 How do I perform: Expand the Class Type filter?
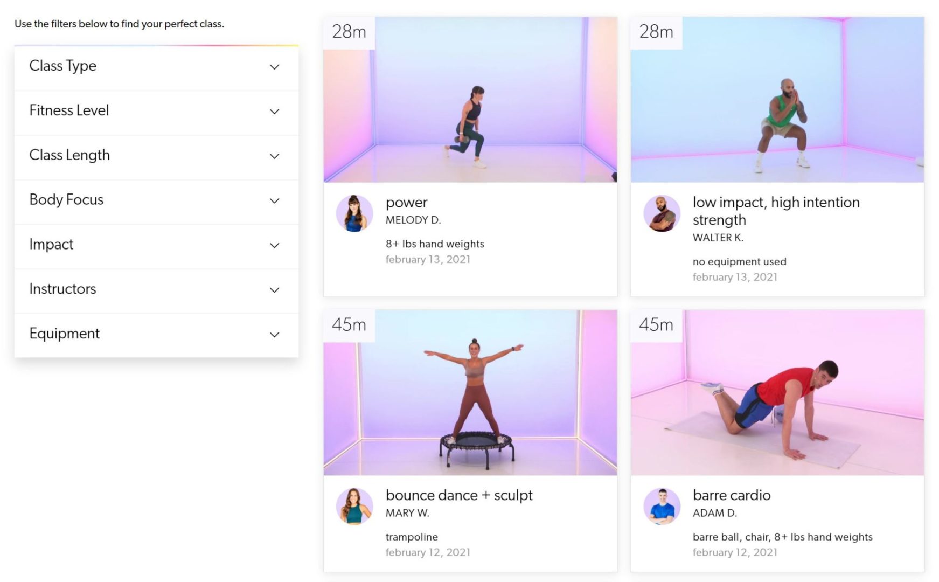click(156, 67)
